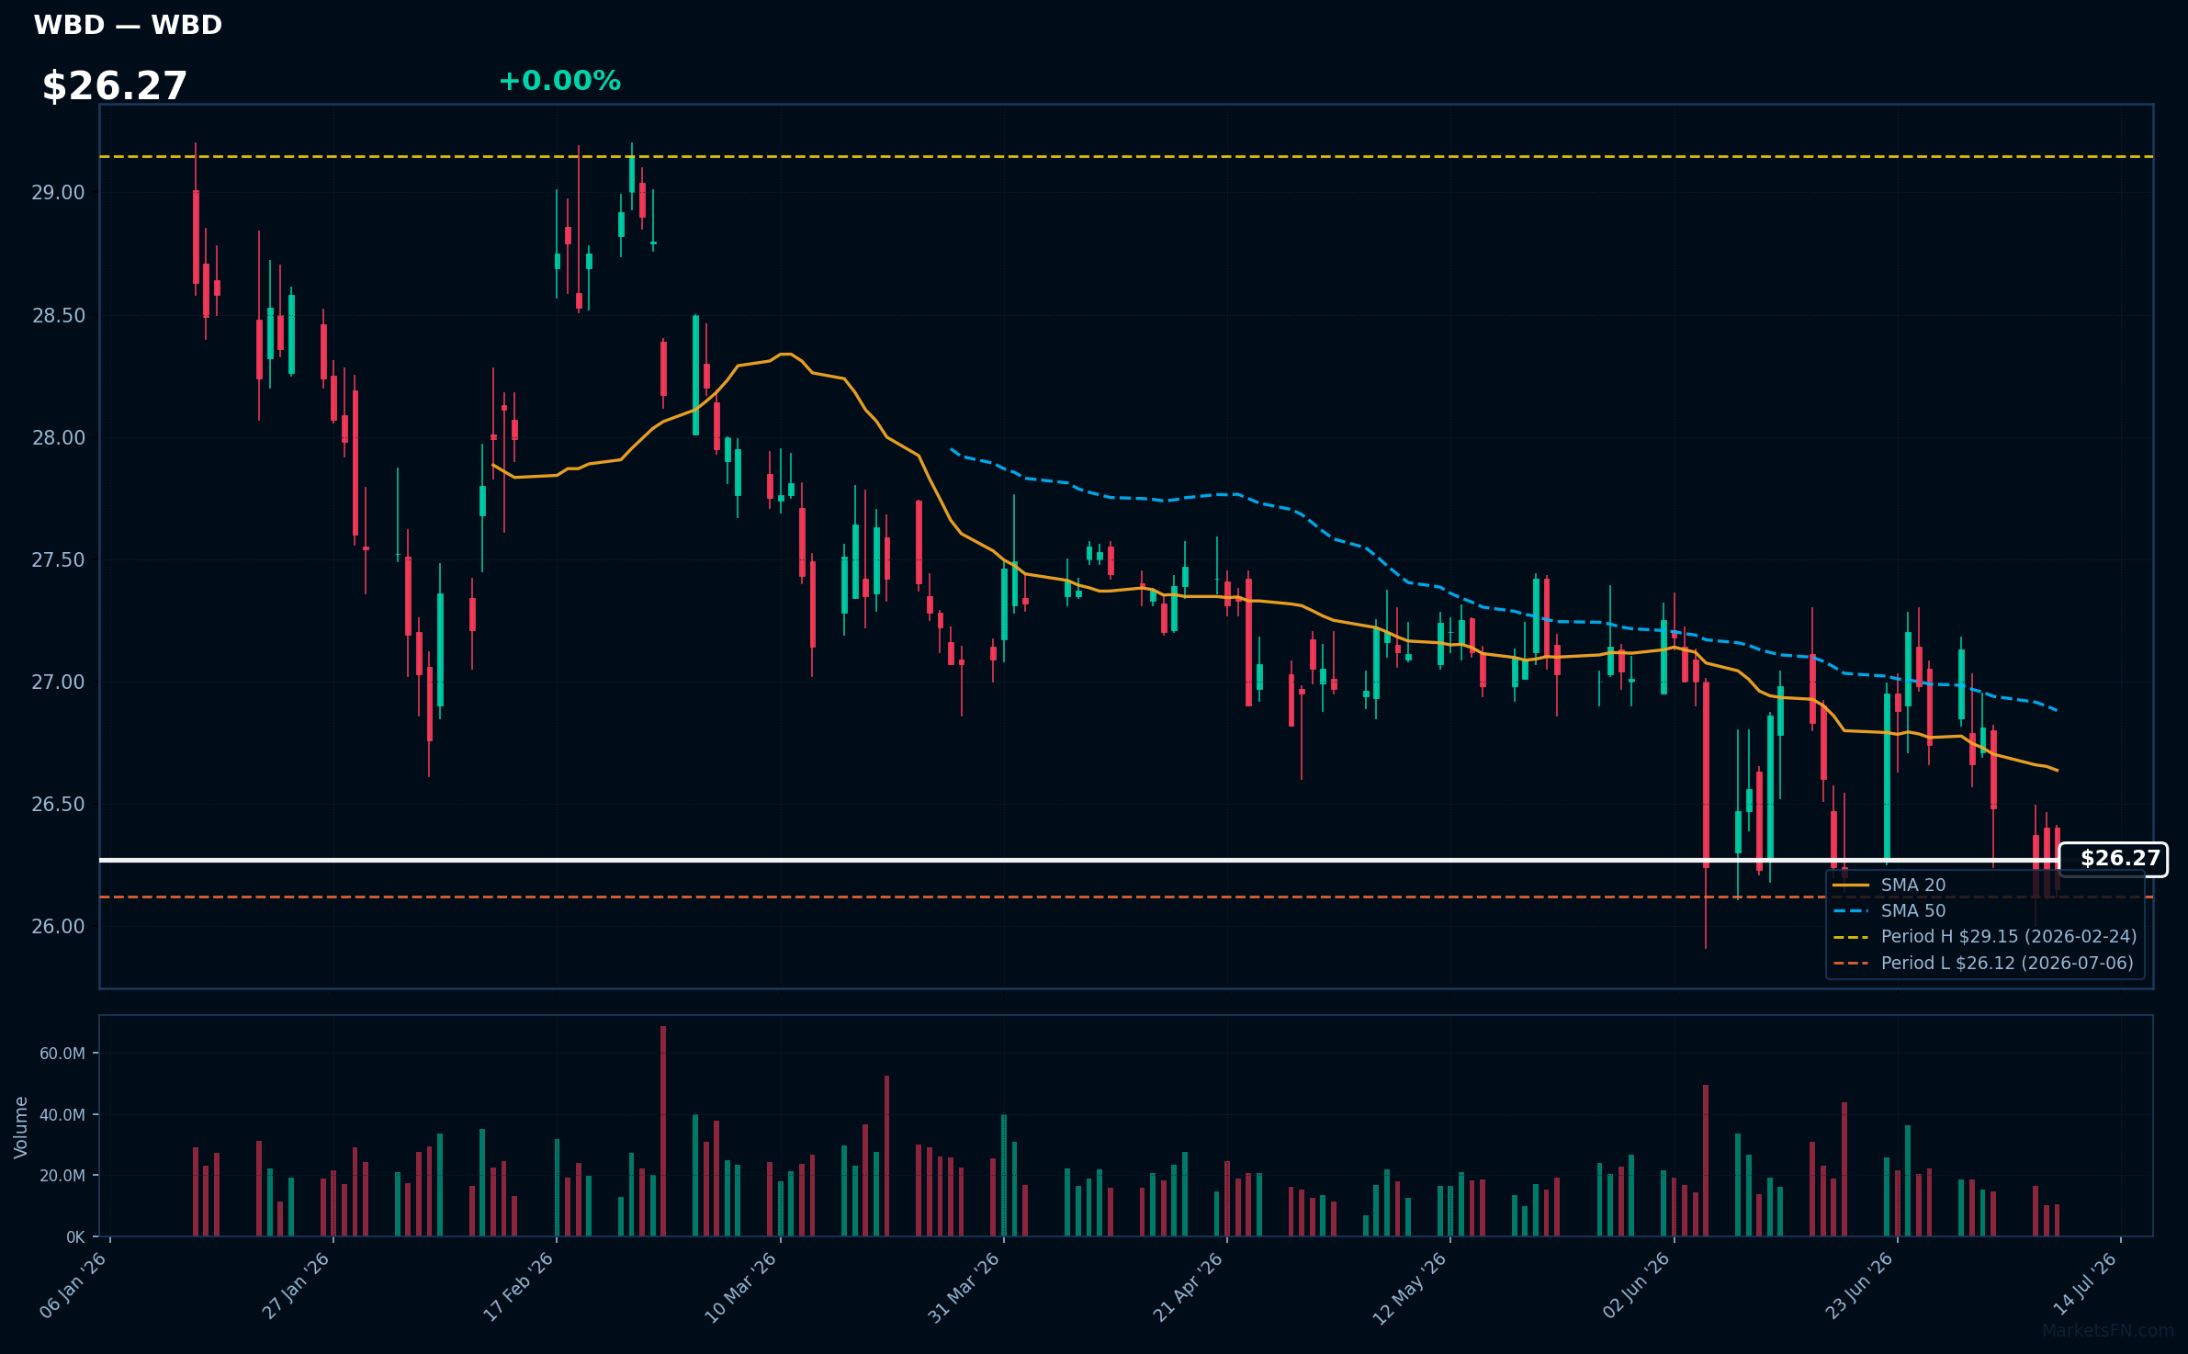Click the 29.00 price axis label
2188x1354 pixels.
(58, 193)
